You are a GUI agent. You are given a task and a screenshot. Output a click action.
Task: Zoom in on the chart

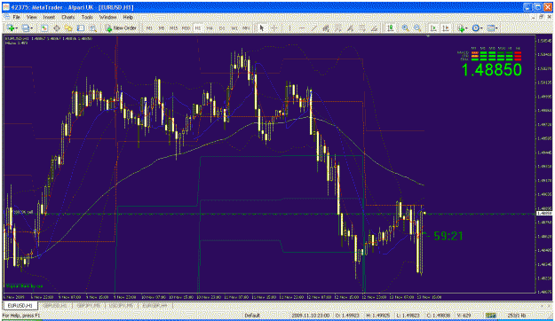tap(405, 27)
